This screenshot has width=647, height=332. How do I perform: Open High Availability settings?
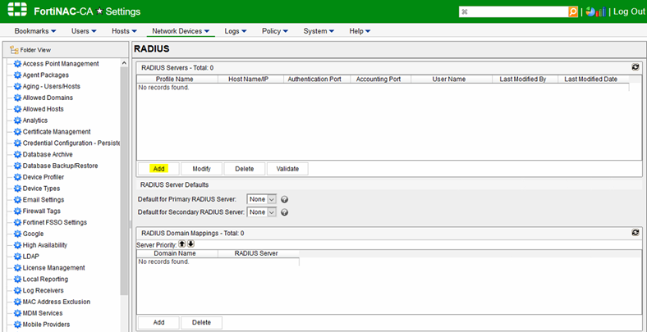point(44,245)
